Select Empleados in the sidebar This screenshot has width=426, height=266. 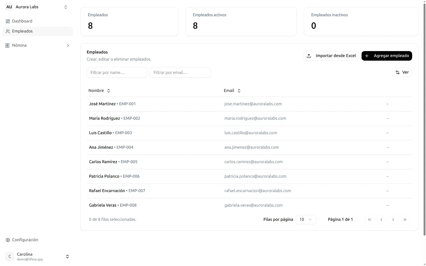click(x=38, y=31)
